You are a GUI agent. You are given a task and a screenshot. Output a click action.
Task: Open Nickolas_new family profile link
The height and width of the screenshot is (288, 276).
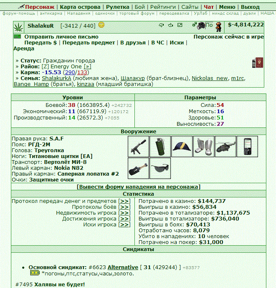pos(210,78)
